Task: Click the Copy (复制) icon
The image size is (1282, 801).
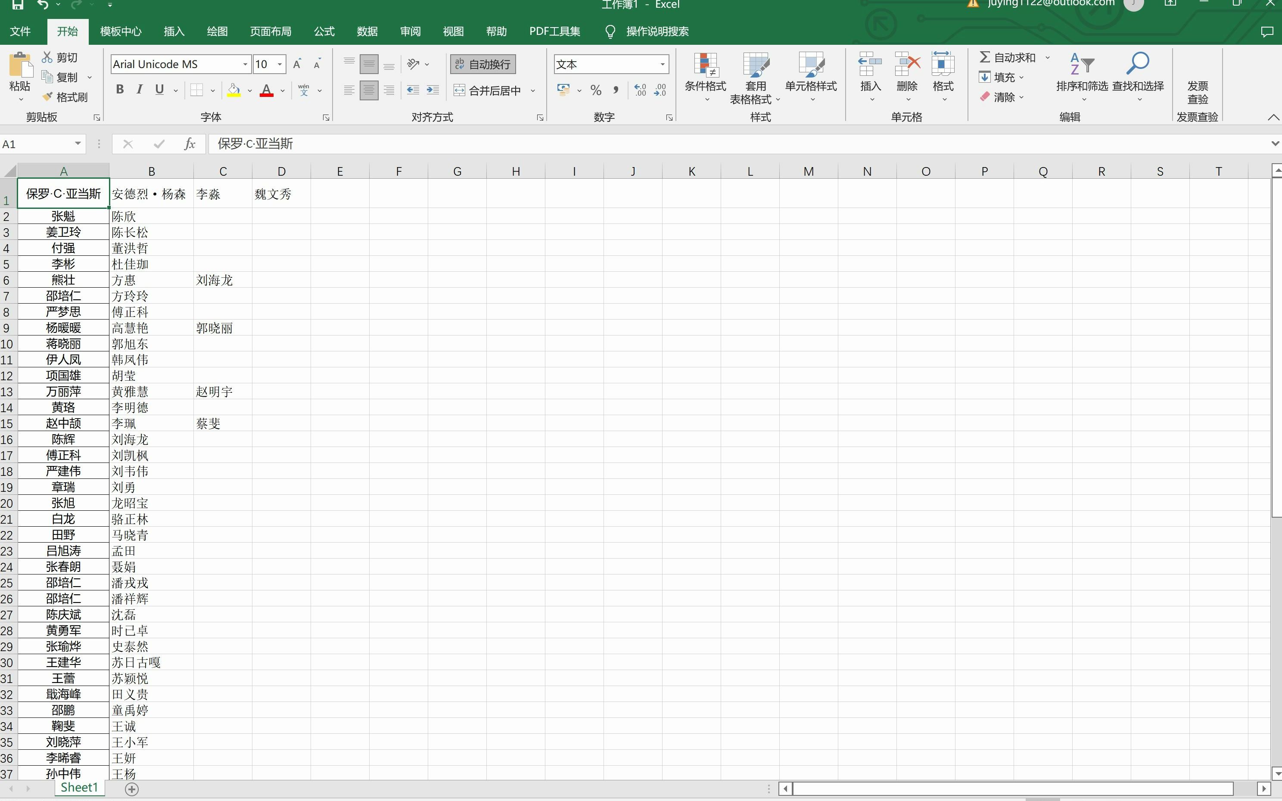Action: pos(47,78)
